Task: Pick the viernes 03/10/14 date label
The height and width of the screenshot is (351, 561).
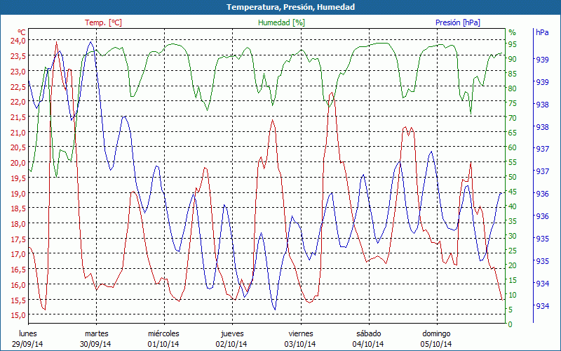Action: [300, 338]
